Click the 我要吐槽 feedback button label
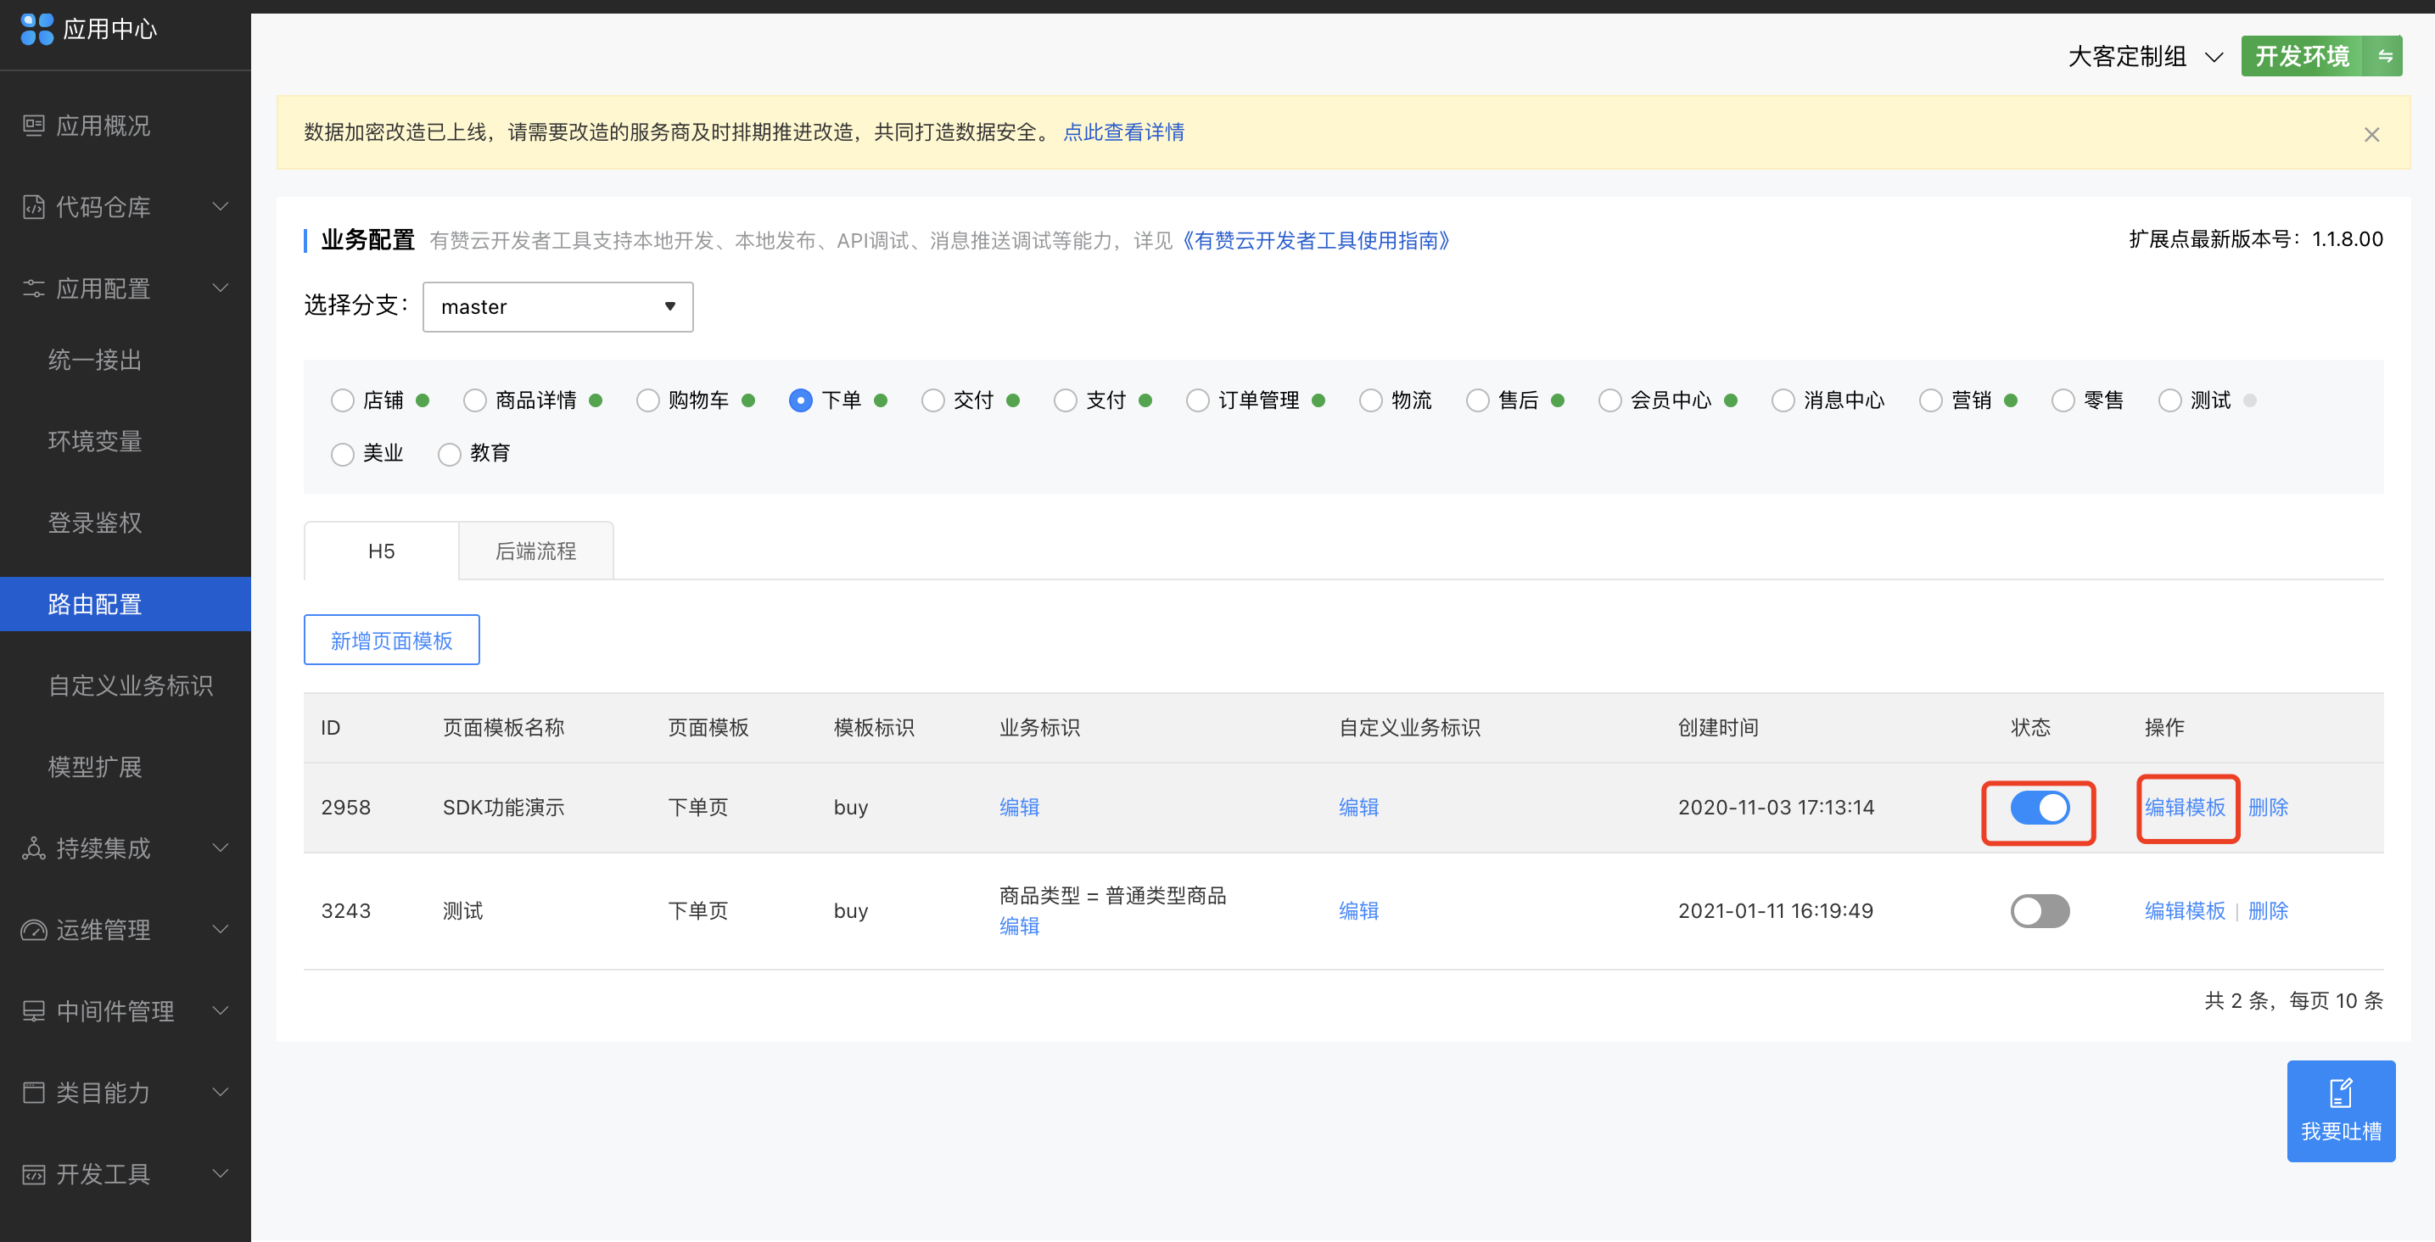 [x=2342, y=1132]
